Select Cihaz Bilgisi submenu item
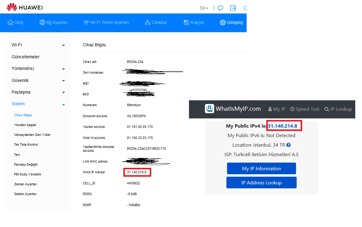The height and width of the screenshot is (227, 362). coord(23,115)
